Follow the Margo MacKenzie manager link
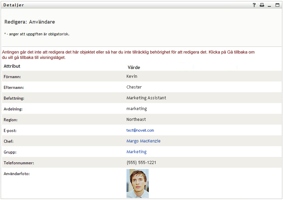 (x=143, y=141)
